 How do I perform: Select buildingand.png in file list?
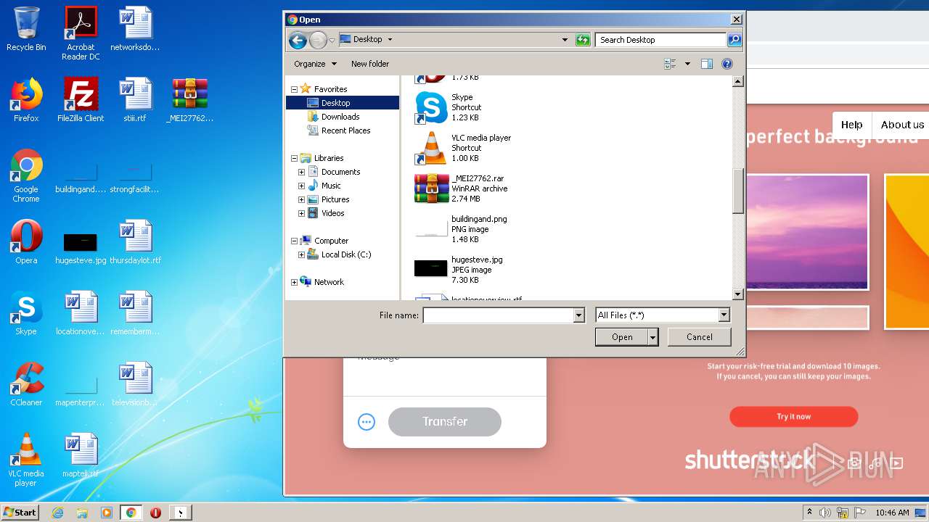tap(461, 229)
